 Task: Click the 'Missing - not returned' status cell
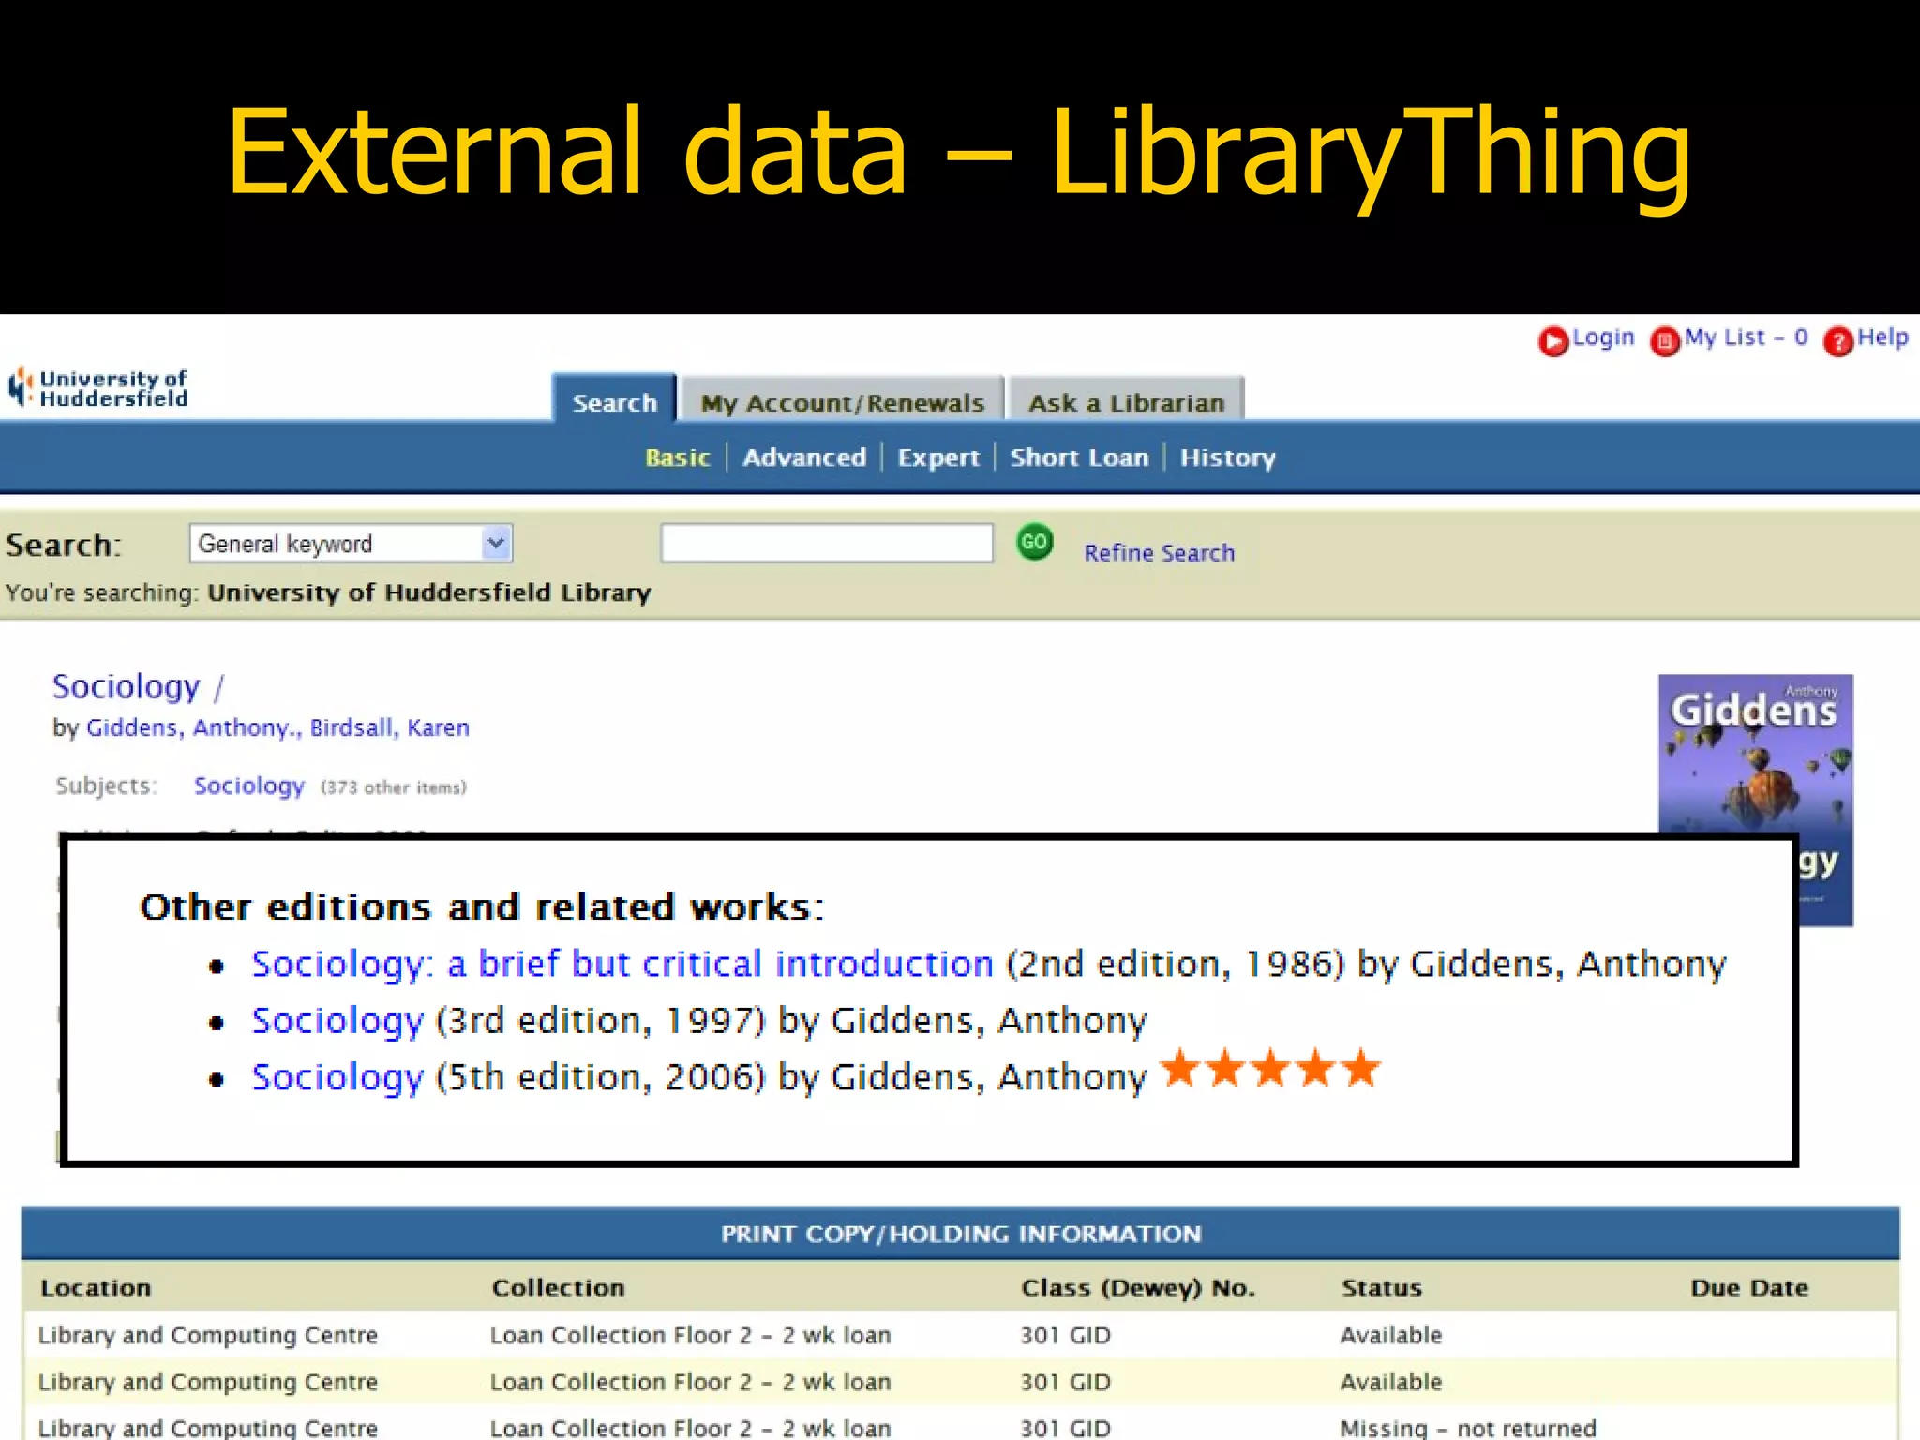click(x=1468, y=1428)
